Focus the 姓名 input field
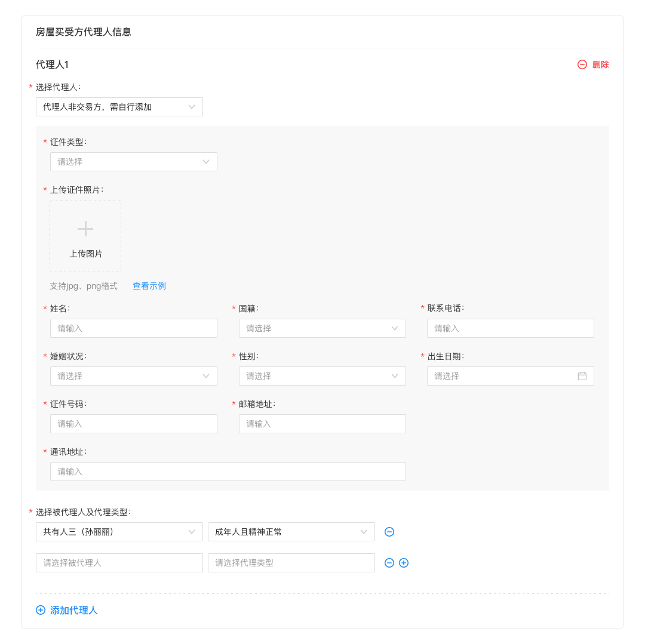The height and width of the screenshot is (644, 645). (134, 328)
